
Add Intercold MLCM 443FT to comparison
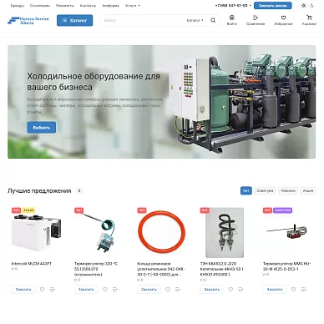[x=52, y=290]
